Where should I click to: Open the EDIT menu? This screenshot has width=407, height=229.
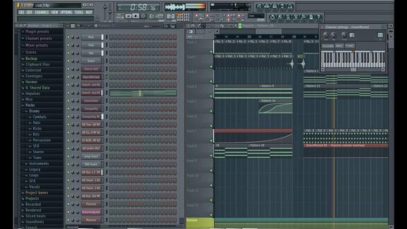click(x=29, y=12)
